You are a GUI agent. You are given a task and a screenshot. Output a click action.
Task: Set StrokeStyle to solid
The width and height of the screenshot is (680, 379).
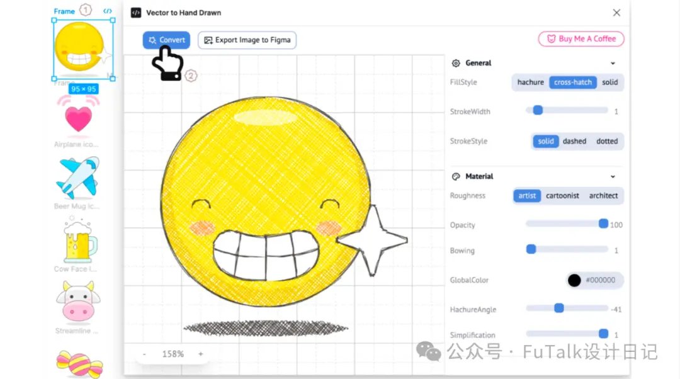pos(545,142)
